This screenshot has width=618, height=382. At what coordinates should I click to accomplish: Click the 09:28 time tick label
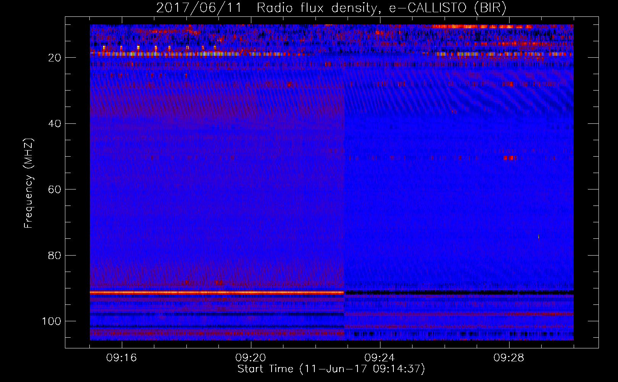pyautogui.click(x=509, y=358)
